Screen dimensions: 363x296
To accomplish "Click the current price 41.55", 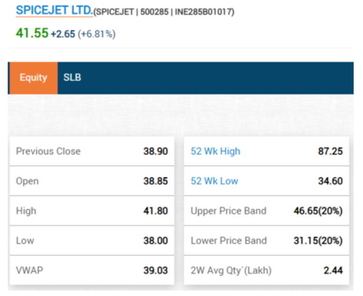I will point(32,33).
